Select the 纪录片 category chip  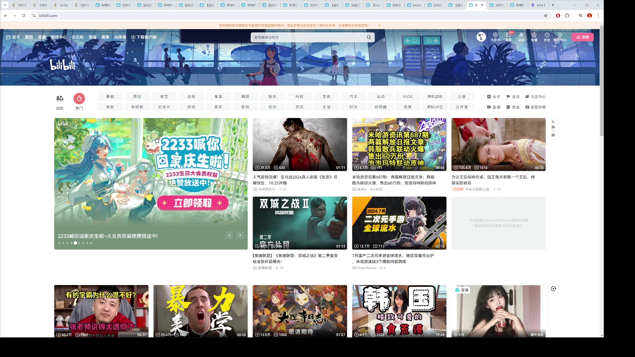[x=164, y=107]
